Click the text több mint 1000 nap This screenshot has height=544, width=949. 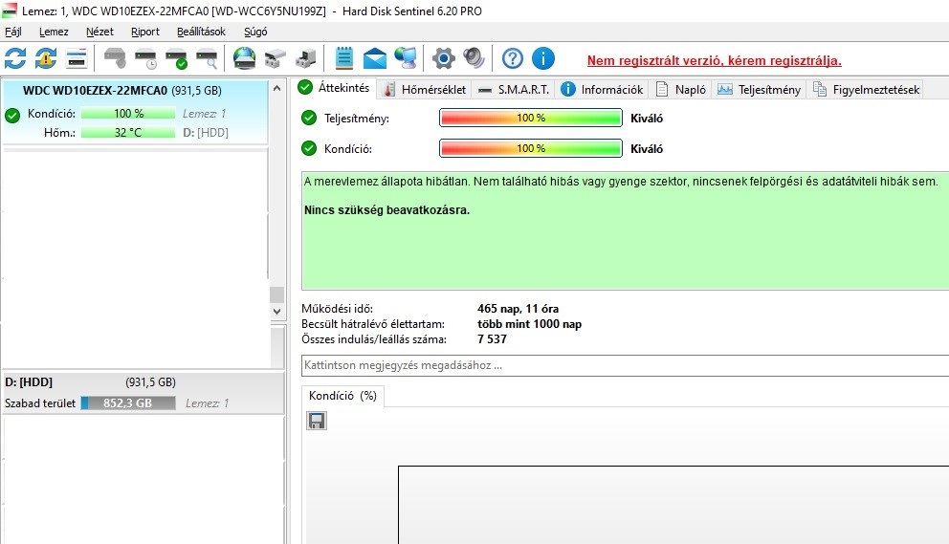(x=530, y=324)
